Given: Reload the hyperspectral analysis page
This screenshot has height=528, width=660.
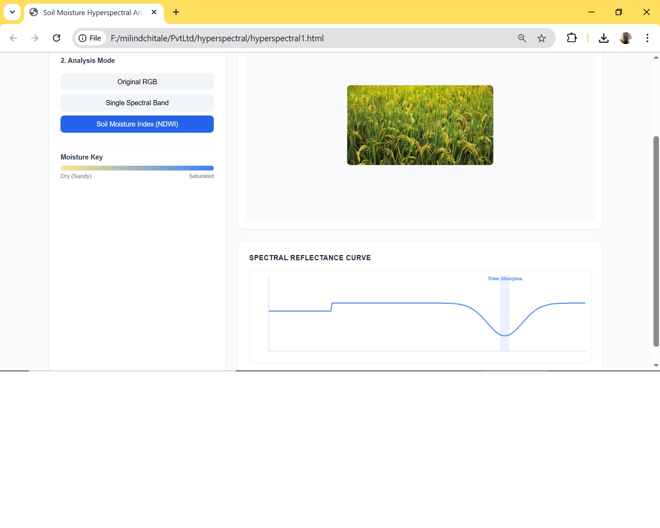Looking at the screenshot, I should point(56,38).
